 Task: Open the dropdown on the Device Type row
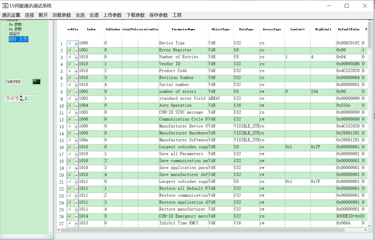click(x=76, y=43)
